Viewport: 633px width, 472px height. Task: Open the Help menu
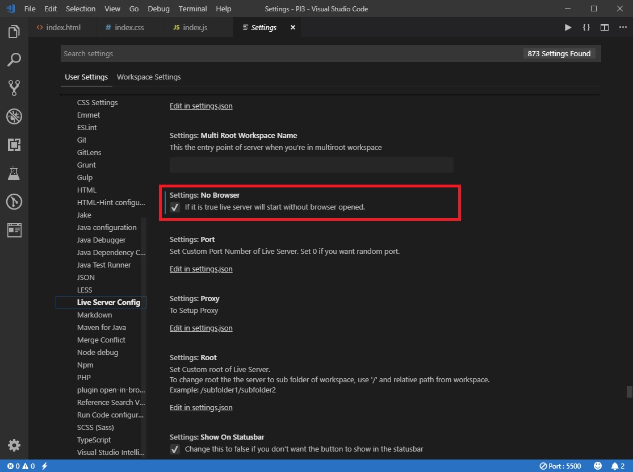223,9
